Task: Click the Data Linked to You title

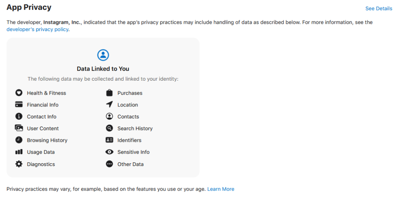Action: coord(103,69)
